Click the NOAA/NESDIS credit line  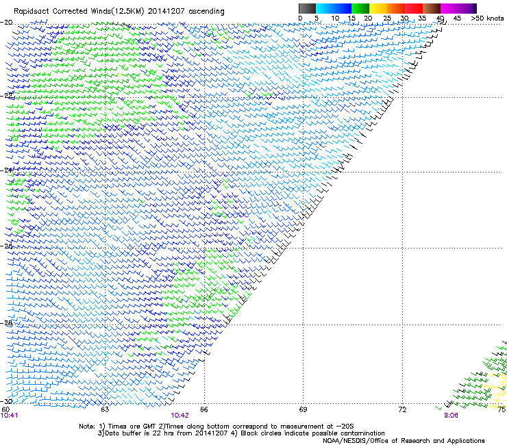tap(404, 441)
